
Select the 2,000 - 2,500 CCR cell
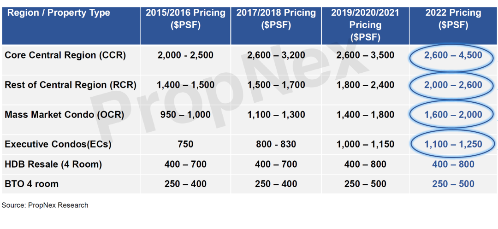pyautogui.click(x=185, y=55)
